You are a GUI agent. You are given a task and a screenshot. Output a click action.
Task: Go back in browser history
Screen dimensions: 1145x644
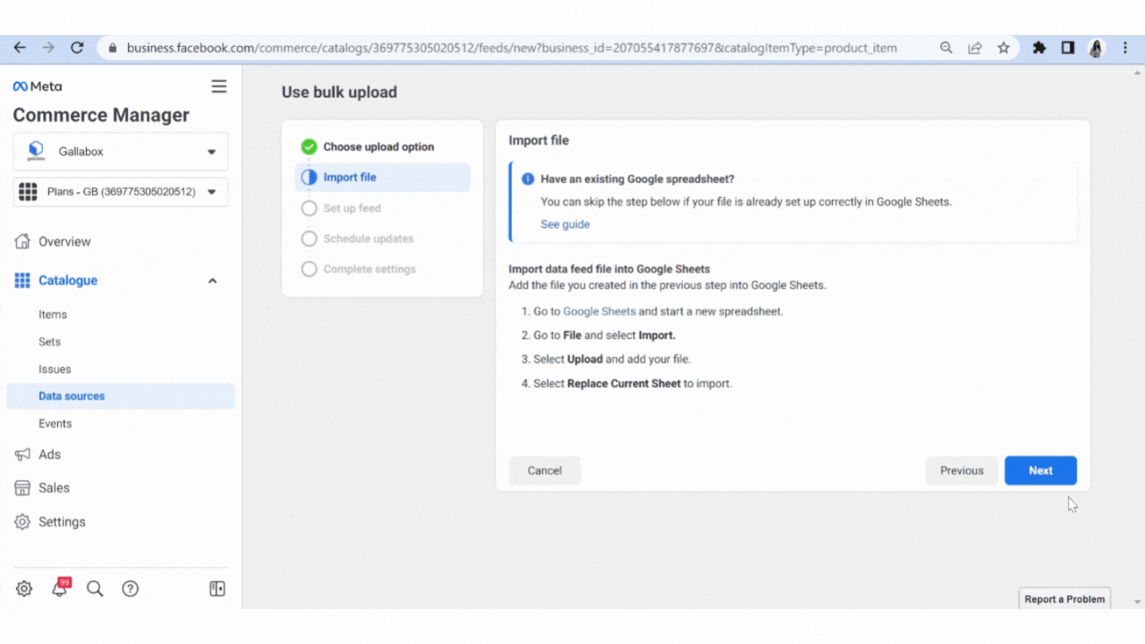coord(20,48)
